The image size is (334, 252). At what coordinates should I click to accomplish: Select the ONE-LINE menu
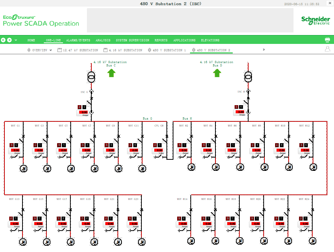[53, 40]
